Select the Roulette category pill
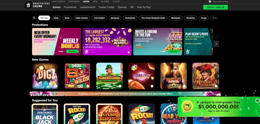The height and width of the screenshot is (124, 260). (190, 18)
